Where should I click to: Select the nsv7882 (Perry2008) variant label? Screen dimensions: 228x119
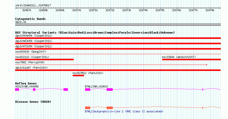click(30, 62)
